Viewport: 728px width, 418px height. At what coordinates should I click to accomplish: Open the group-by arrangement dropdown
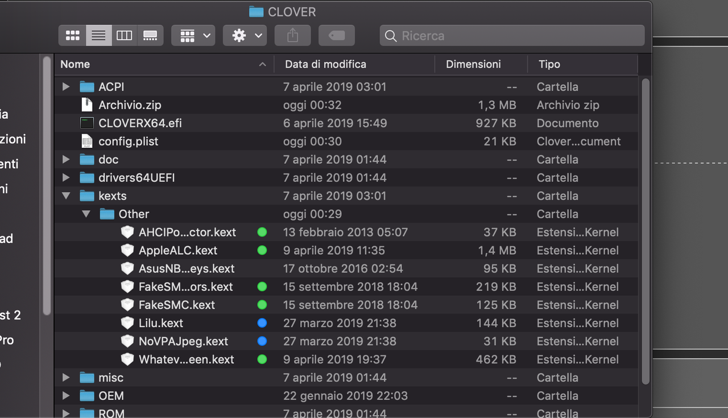(193, 36)
